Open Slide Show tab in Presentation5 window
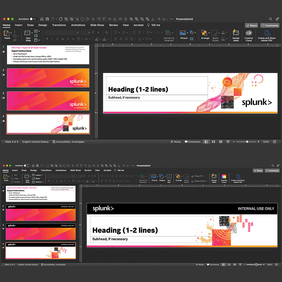 tap(97, 25)
